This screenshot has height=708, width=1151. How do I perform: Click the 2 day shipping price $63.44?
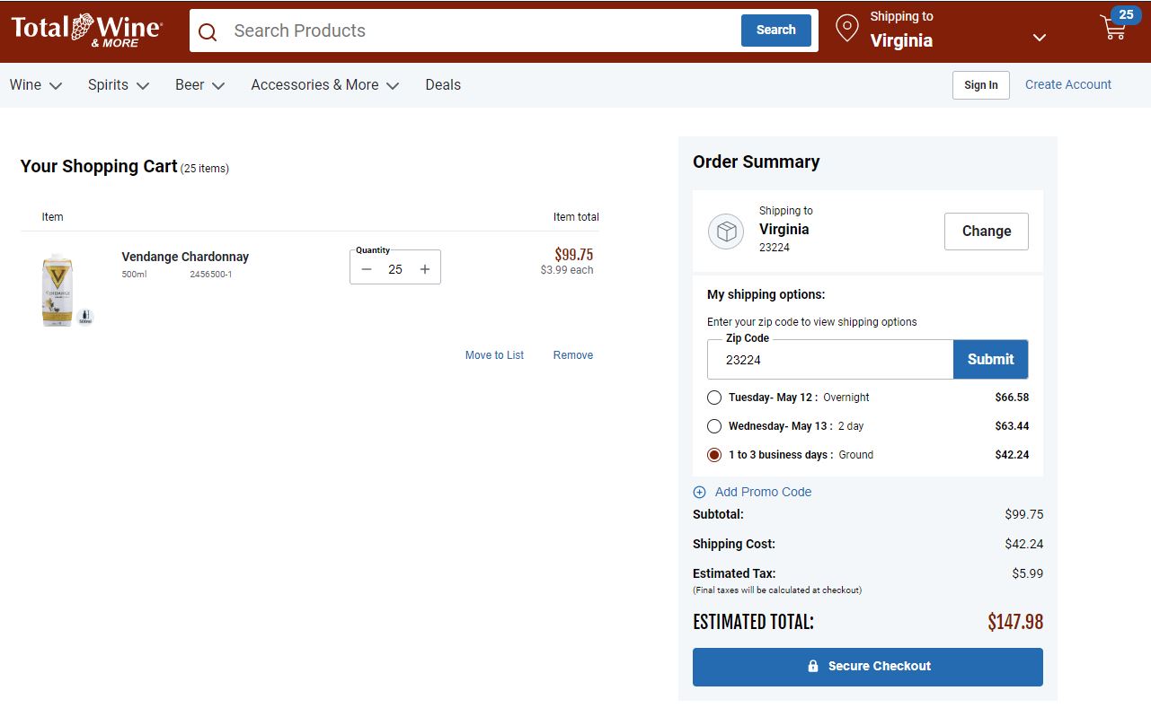(x=1013, y=426)
